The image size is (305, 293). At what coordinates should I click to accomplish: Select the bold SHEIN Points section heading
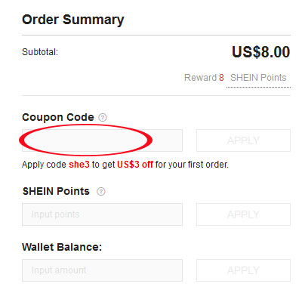coord(56,191)
